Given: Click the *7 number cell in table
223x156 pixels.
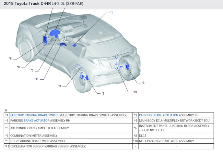Looking at the screenshot, I should click(x=7, y=135).
